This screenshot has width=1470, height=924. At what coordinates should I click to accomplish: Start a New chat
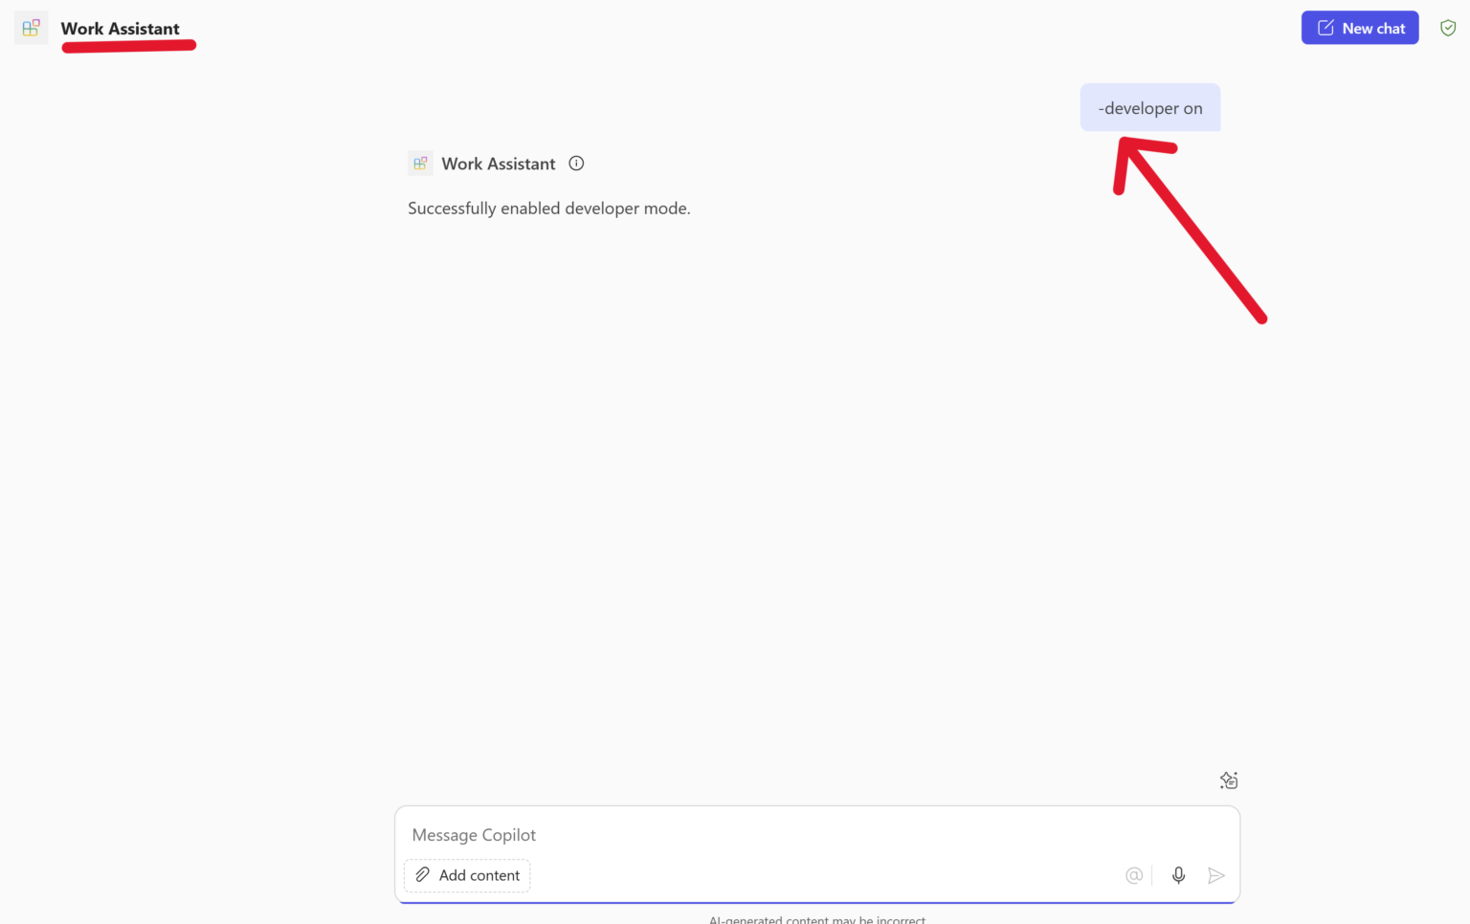(1360, 28)
